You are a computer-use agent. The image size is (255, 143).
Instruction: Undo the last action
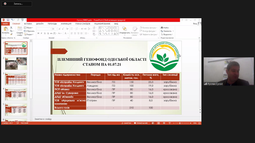click(12, 20)
